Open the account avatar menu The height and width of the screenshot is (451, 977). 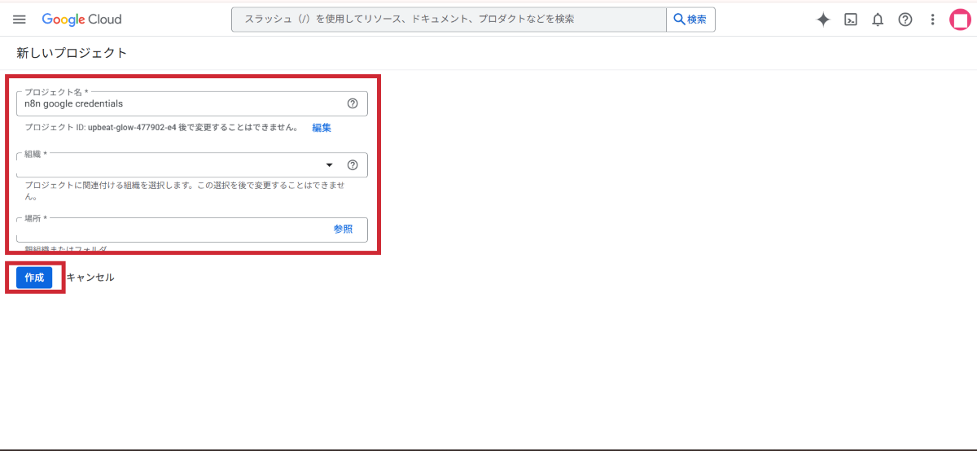(x=960, y=20)
